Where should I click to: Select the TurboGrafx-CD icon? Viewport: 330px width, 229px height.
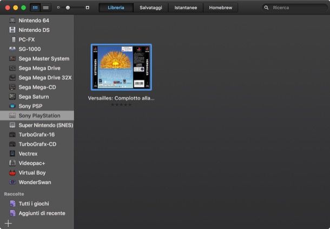click(x=12, y=144)
